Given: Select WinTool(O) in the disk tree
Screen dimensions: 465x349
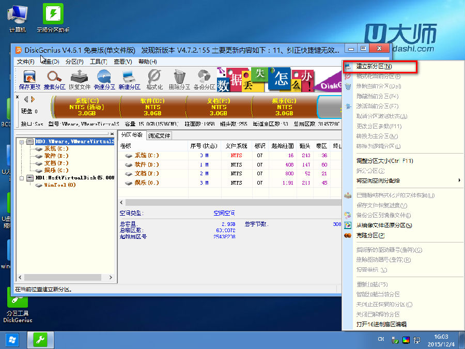Looking at the screenshot, I should [60, 185].
